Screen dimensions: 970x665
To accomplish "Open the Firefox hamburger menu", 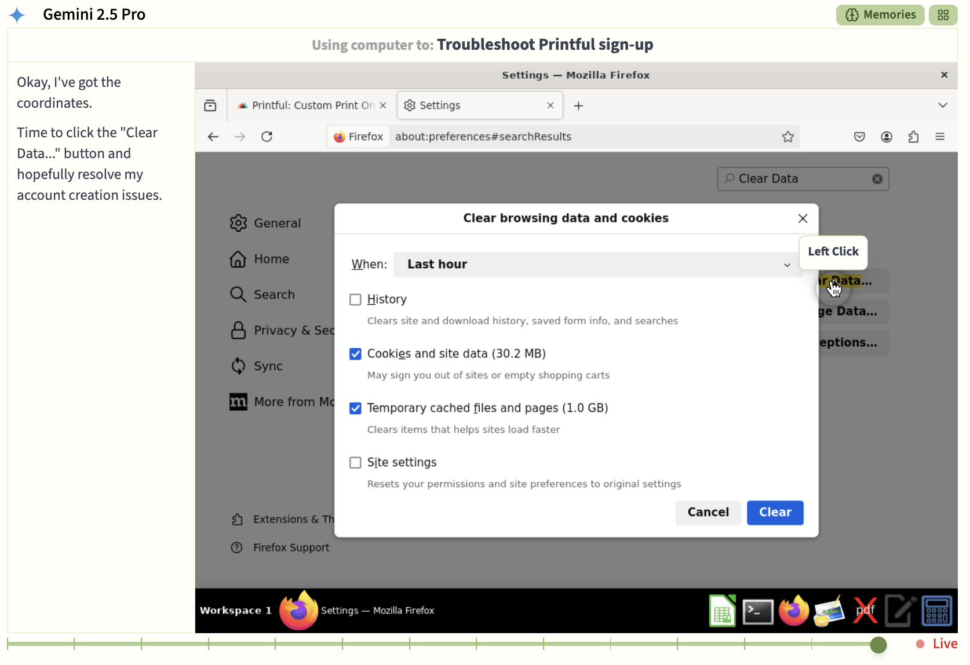I will click(940, 137).
